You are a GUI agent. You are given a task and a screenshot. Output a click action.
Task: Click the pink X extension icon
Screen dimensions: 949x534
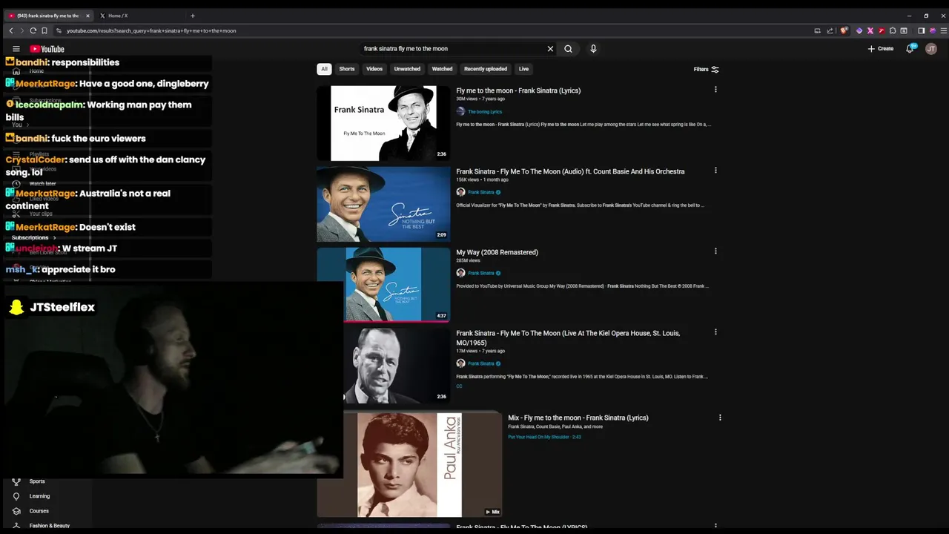[870, 30]
